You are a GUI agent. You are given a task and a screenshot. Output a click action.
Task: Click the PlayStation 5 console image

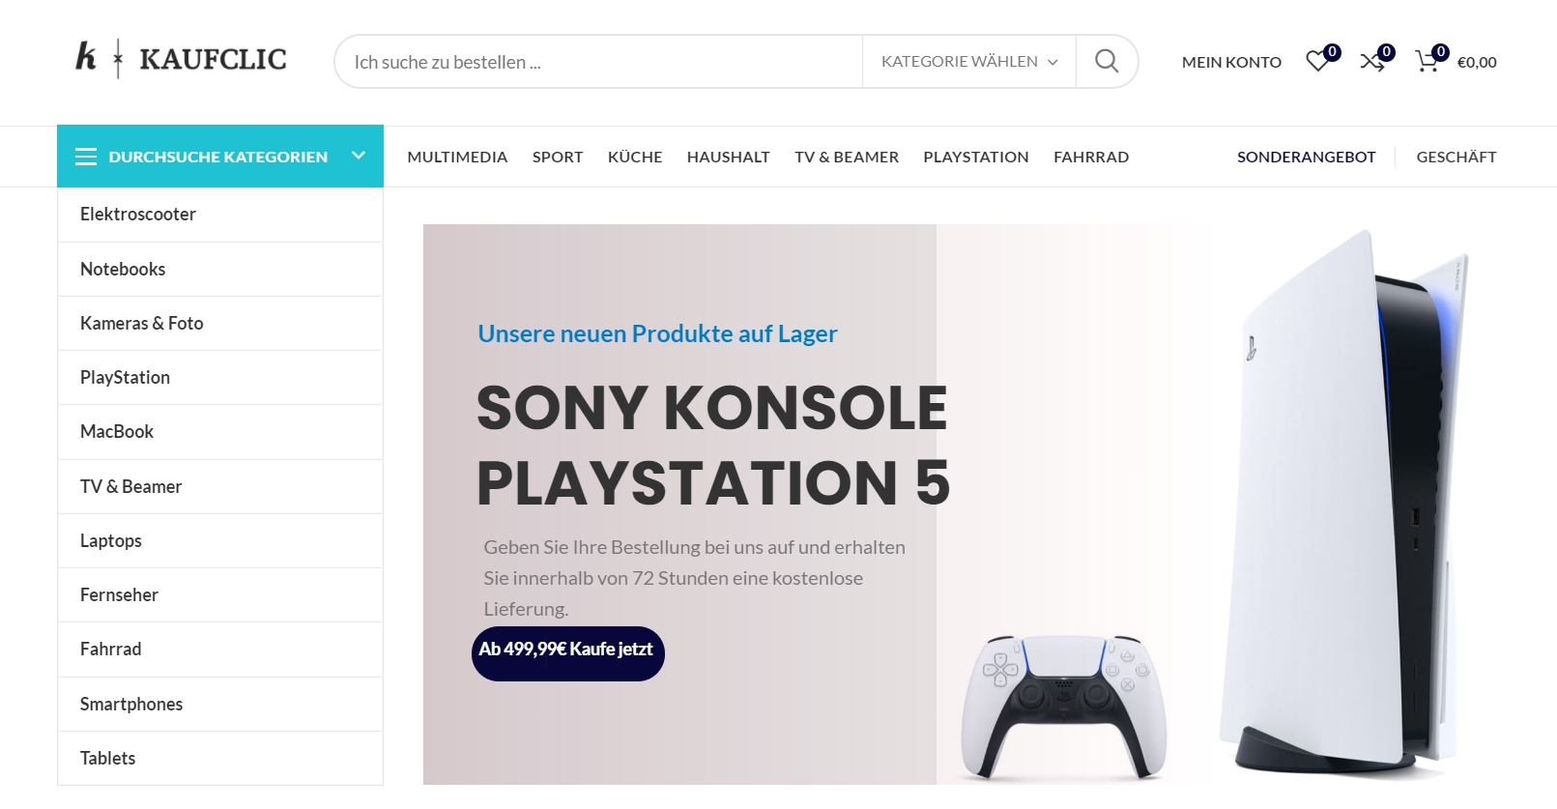(x=1344, y=503)
